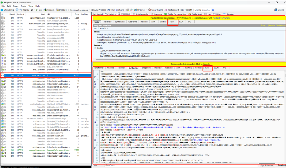This screenshot has width=286, height=168.
Task: Select session 42 content-search.xml row
Action: 46,136
